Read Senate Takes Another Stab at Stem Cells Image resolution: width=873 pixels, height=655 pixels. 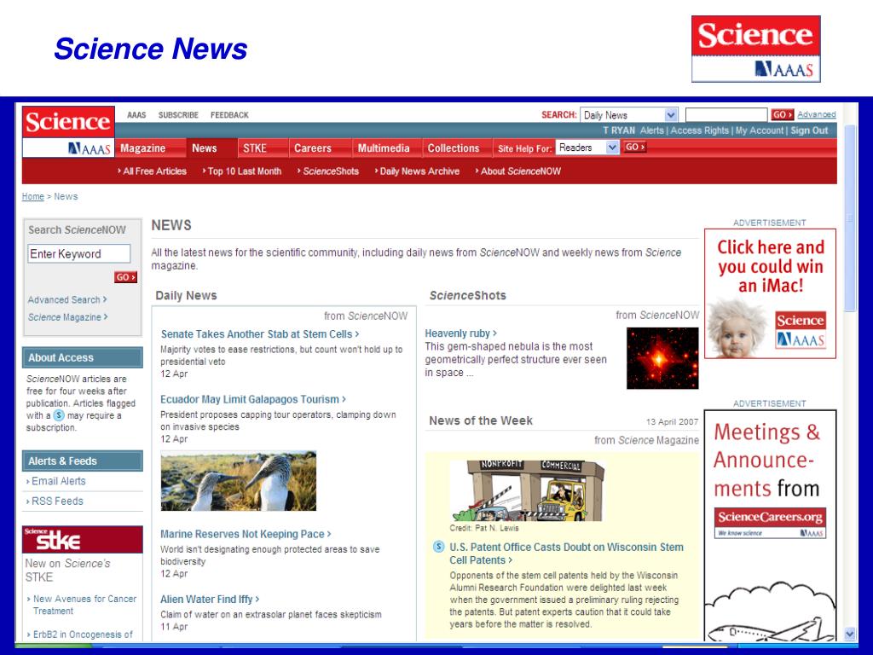pos(260,334)
